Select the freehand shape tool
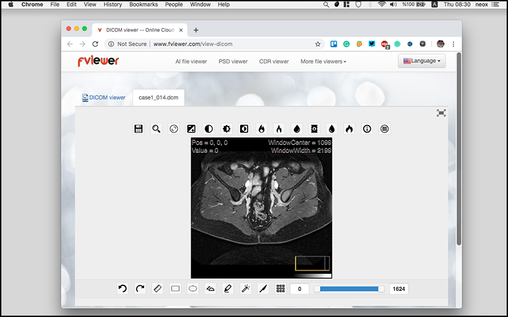Screen dimensions: 508x317 [x=210, y=288]
